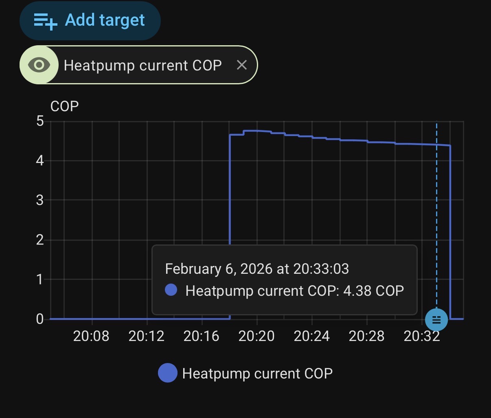Click the blue dot inside the tooltip
This screenshot has height=418, width=491.
point(171,290)
